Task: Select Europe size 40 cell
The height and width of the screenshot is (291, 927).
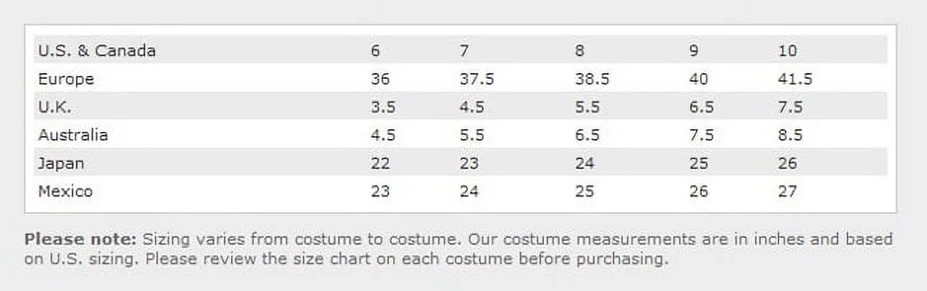Action: [698, 79]
